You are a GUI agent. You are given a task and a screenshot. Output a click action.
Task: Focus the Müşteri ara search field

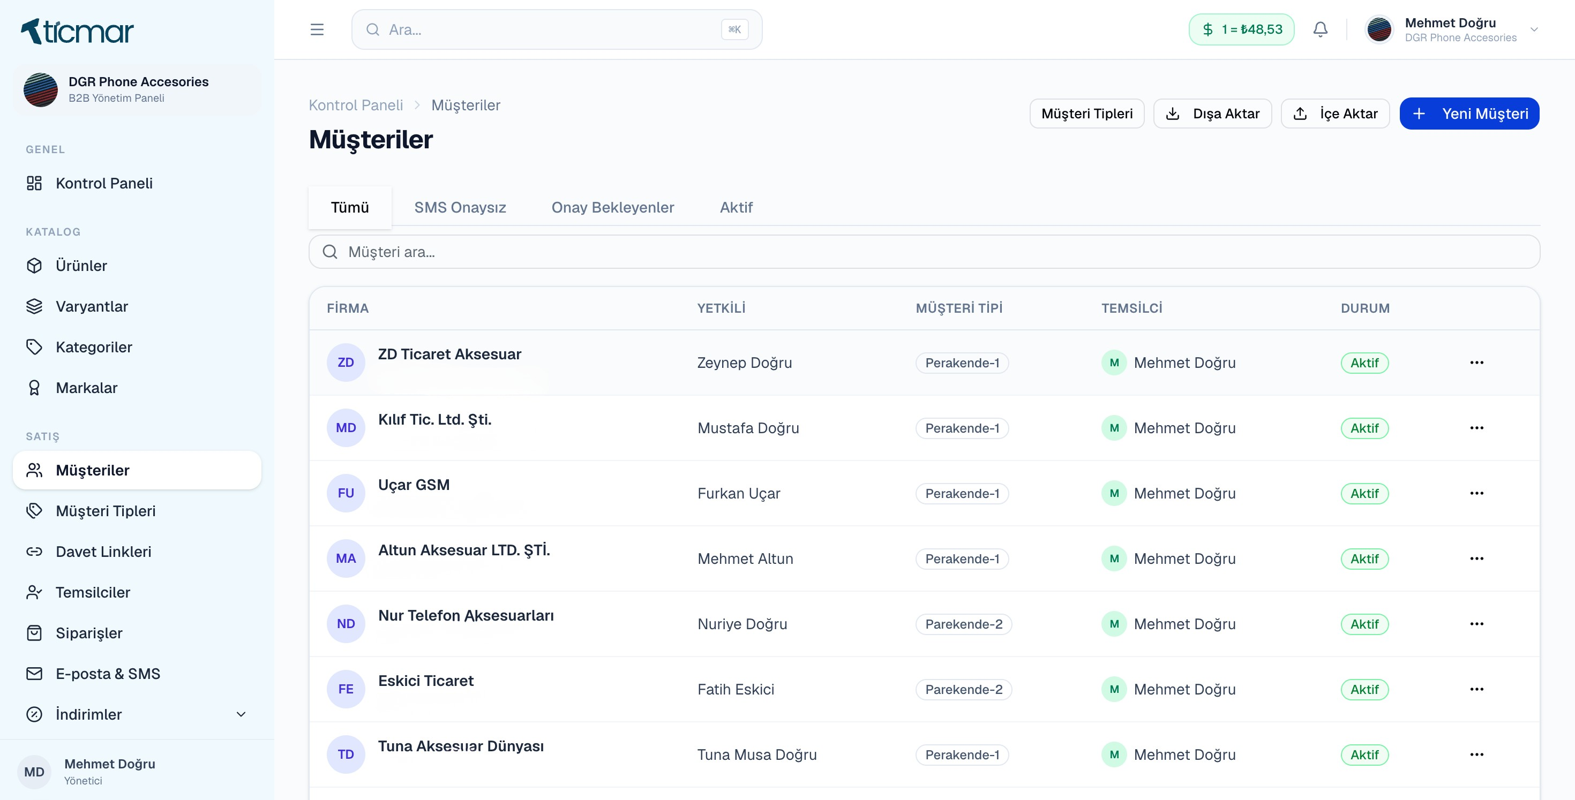tap(924, 252)
